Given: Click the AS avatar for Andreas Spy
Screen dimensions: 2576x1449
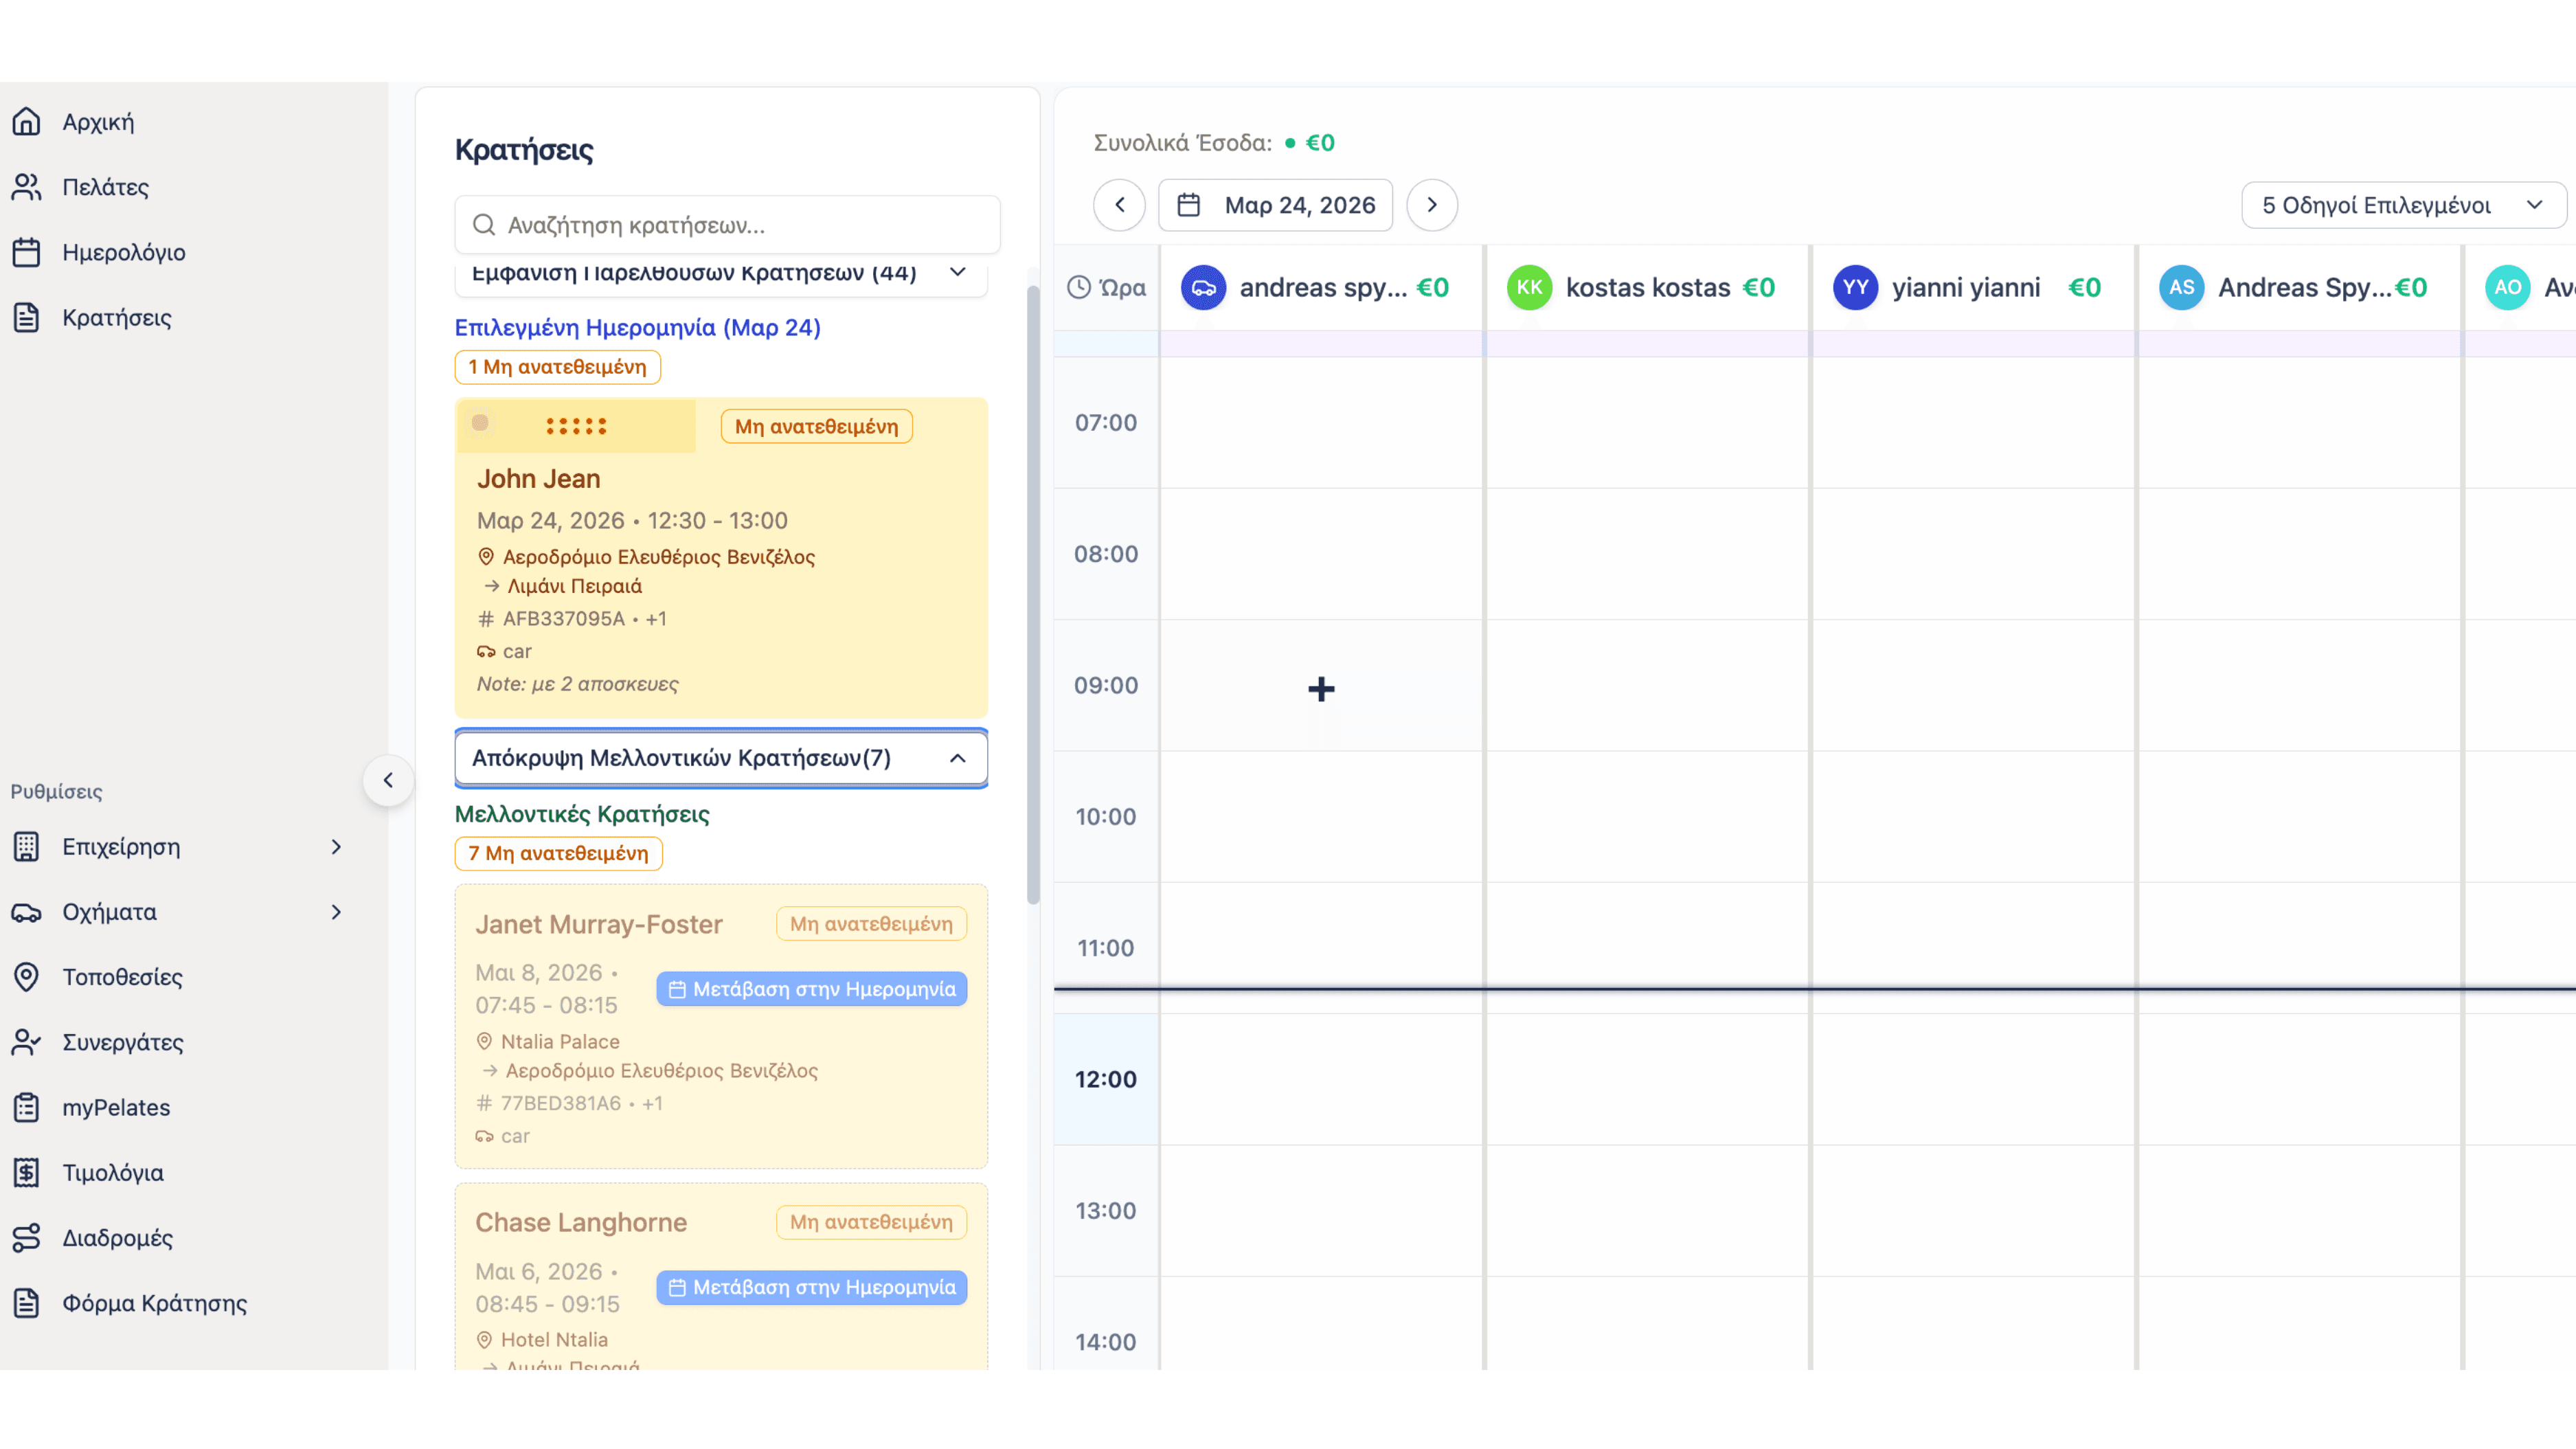Looking at the screenshot, I should point(2181,288).
